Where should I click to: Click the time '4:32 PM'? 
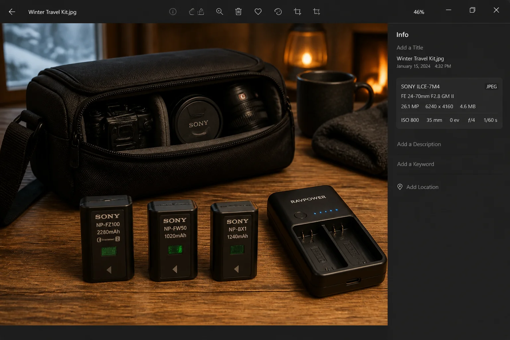click(x=443, y=66)
